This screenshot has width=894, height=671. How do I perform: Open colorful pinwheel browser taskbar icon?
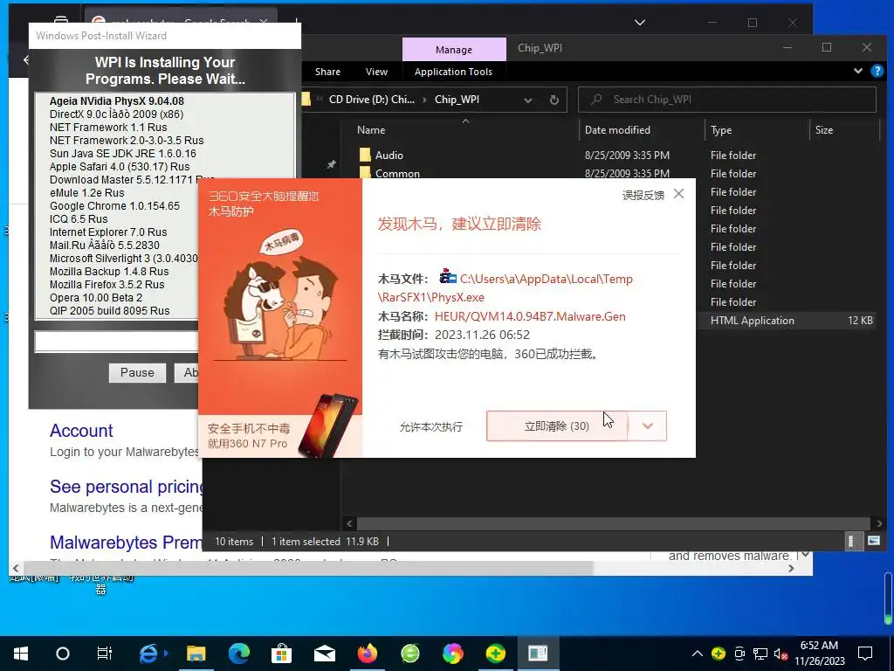453,654
